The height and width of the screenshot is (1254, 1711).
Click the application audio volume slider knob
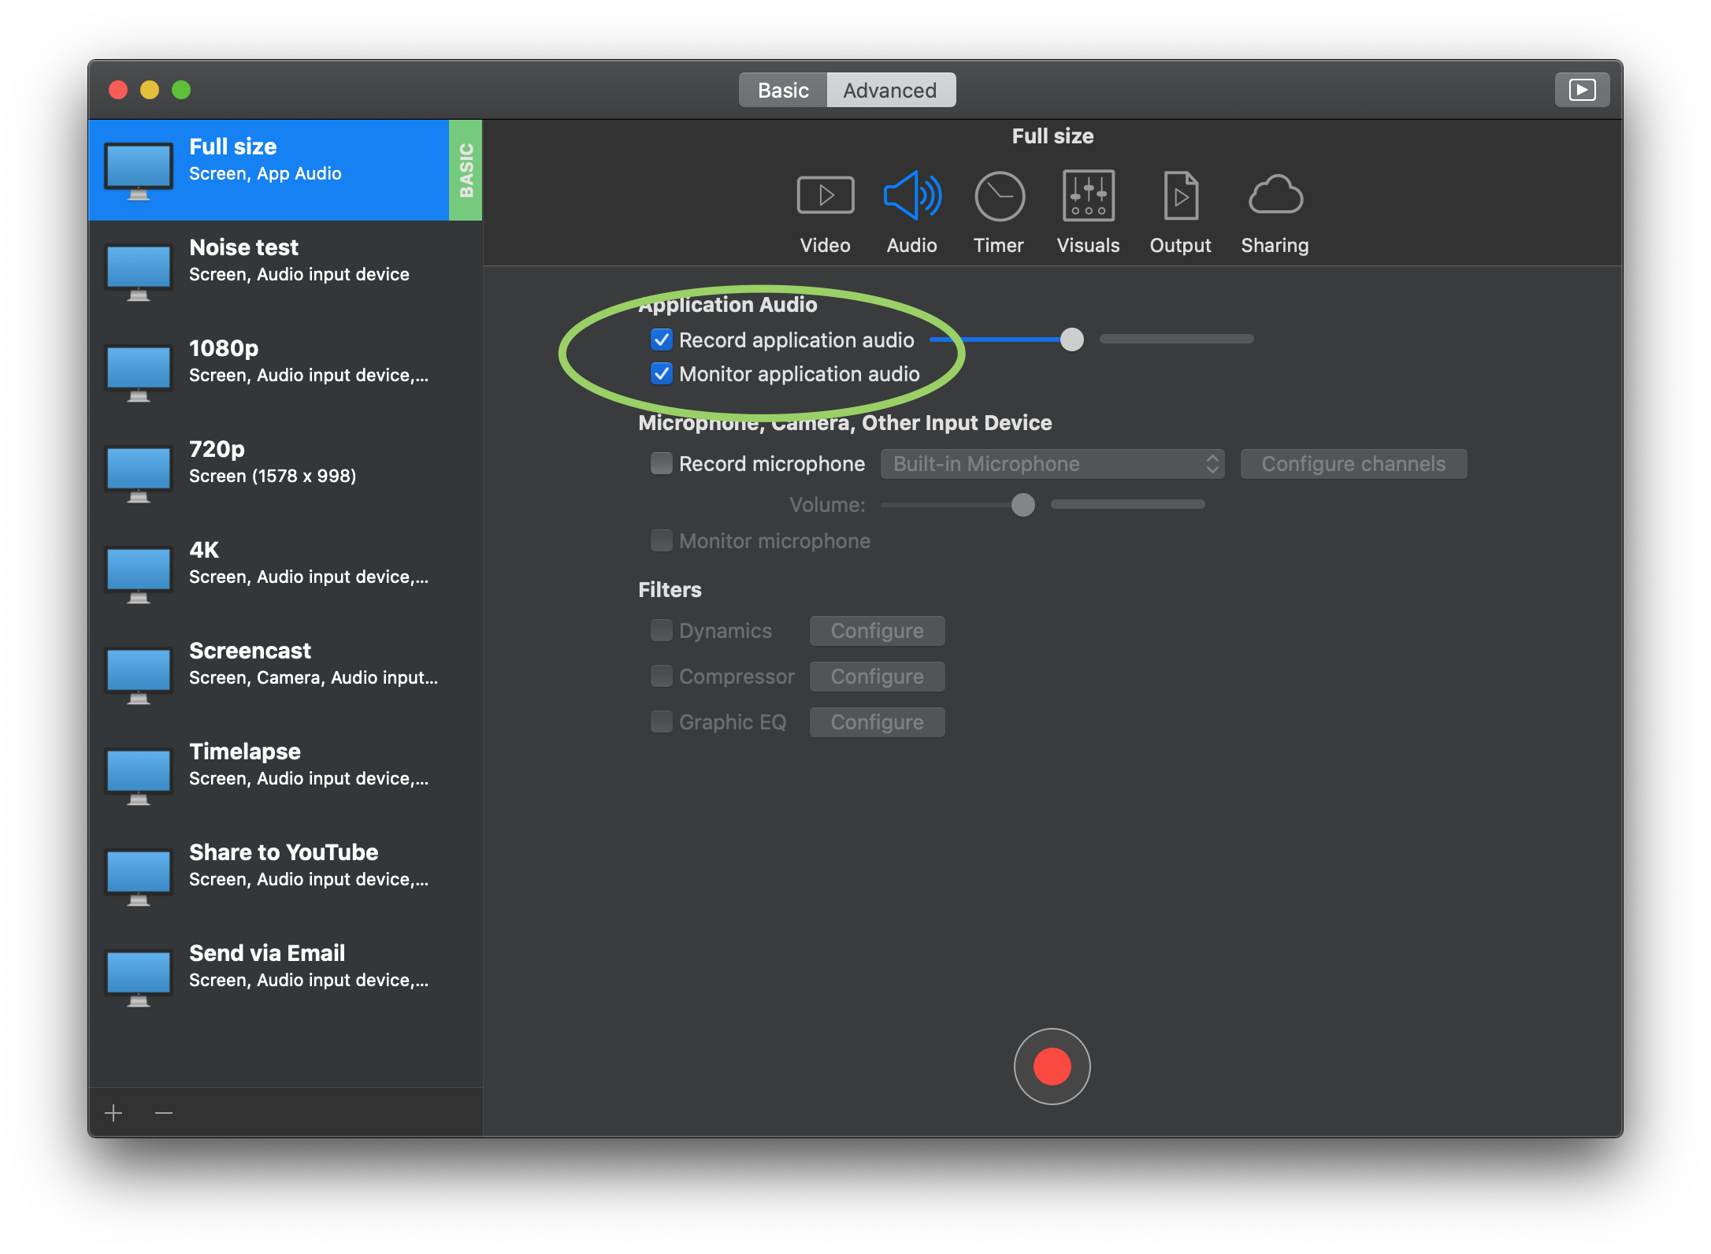(x=1071, y=339)
